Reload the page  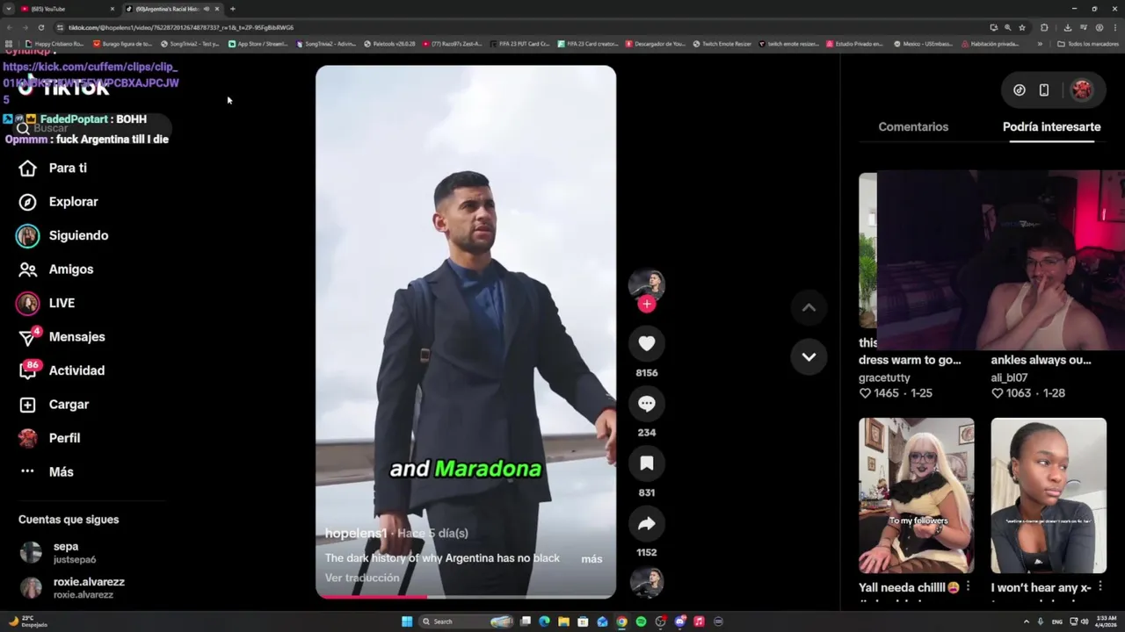[40, 27]
